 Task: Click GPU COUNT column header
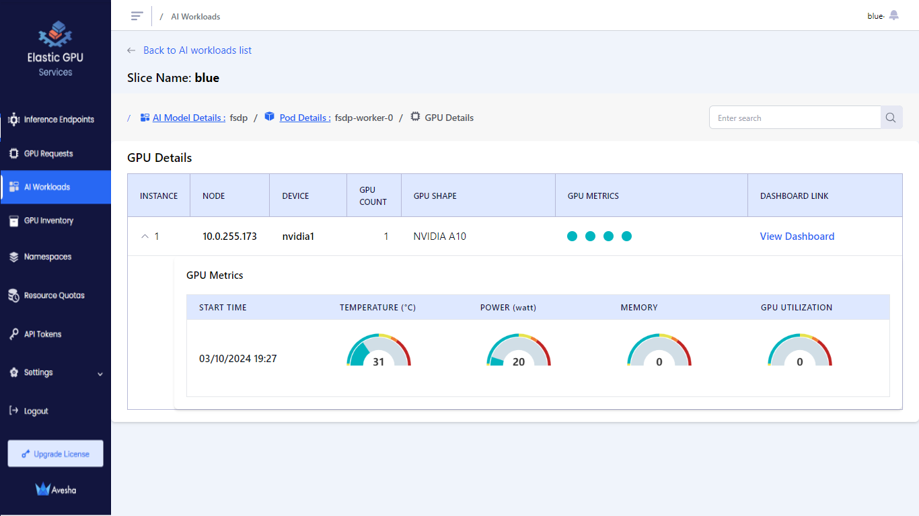[373, 196]
